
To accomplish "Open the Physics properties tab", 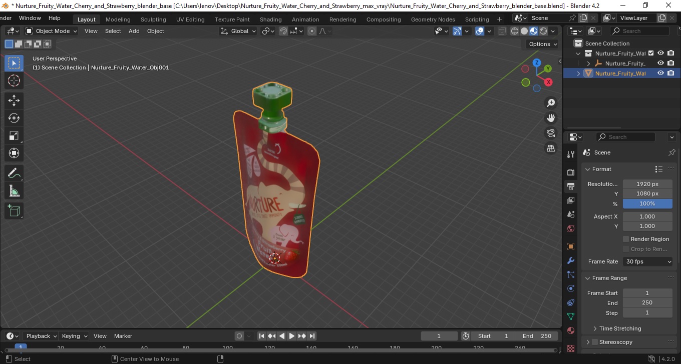I will click(x=571, y=288).
